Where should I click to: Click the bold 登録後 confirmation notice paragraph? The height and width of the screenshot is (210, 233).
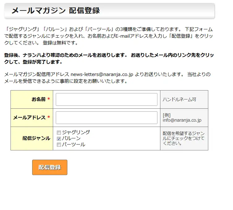[109, 58]
